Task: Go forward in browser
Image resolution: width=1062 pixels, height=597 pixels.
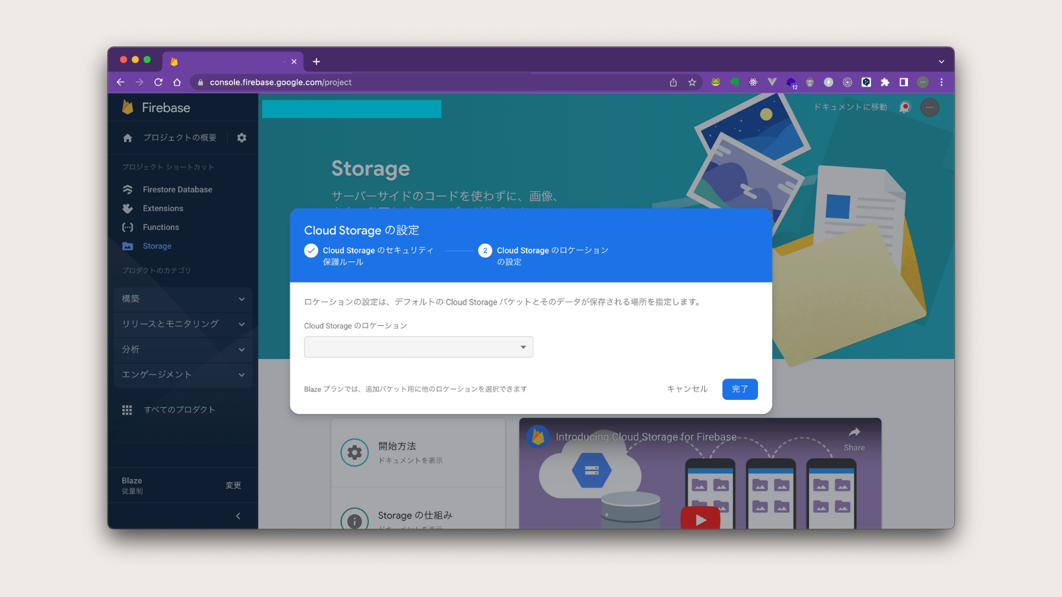Action: click(x=139, y=82)
